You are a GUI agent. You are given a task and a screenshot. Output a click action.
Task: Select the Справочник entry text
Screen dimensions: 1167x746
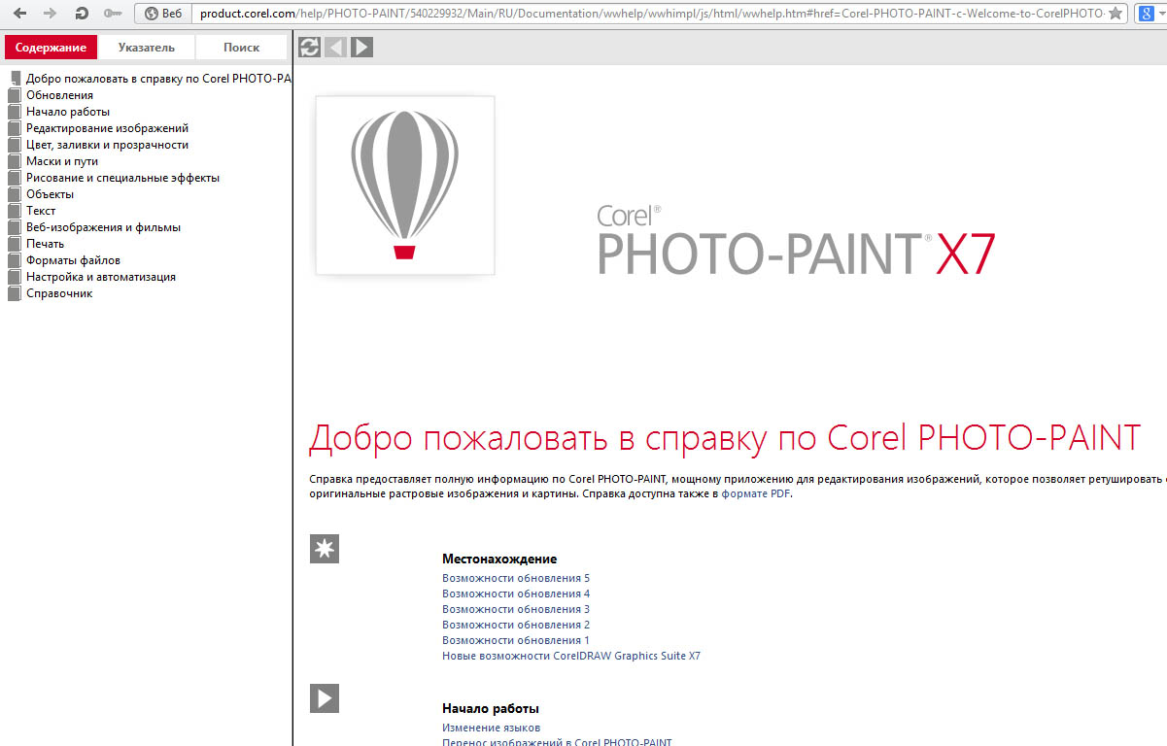click(x=59, y=293)
